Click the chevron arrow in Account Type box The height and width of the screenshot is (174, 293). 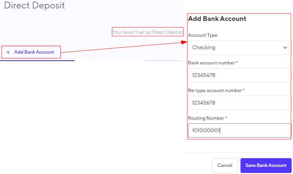pos(285,48)
